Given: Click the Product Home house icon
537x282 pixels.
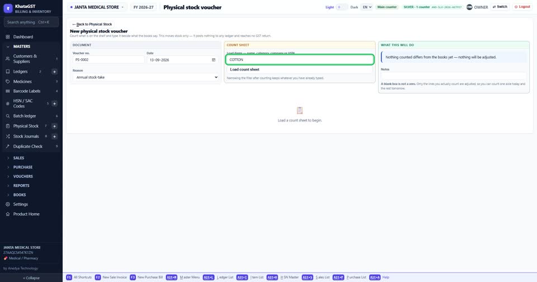Looking at the screenshot, I should [x=7, y=214].
